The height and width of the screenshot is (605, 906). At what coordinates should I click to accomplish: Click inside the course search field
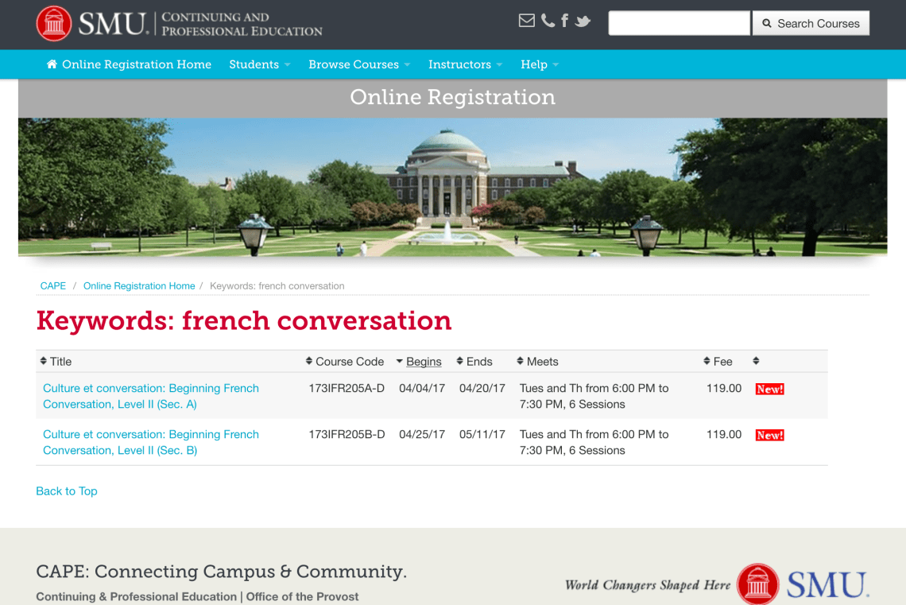point(679,23)
